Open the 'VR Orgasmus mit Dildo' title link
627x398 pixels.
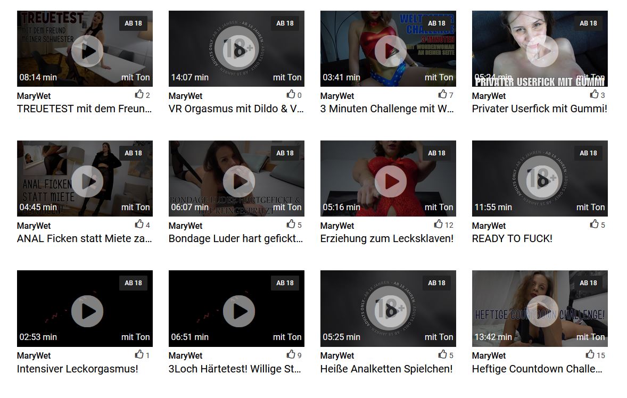236,109
